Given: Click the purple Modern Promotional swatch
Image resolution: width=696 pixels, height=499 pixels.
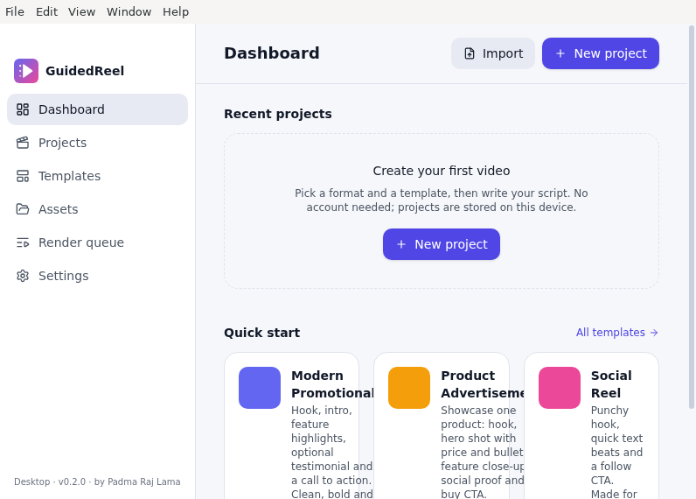Looking at the screenshot, I should tap(260, 388).
